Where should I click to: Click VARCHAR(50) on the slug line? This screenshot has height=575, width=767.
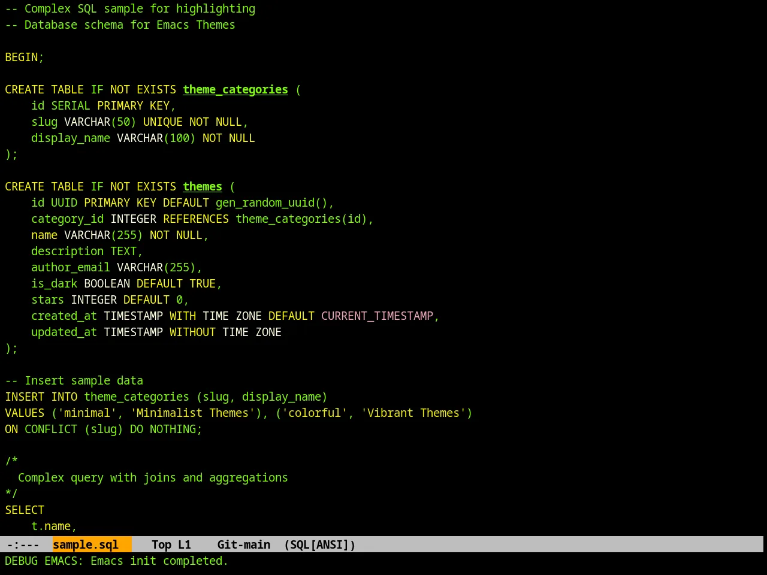[x=100, y=122]
